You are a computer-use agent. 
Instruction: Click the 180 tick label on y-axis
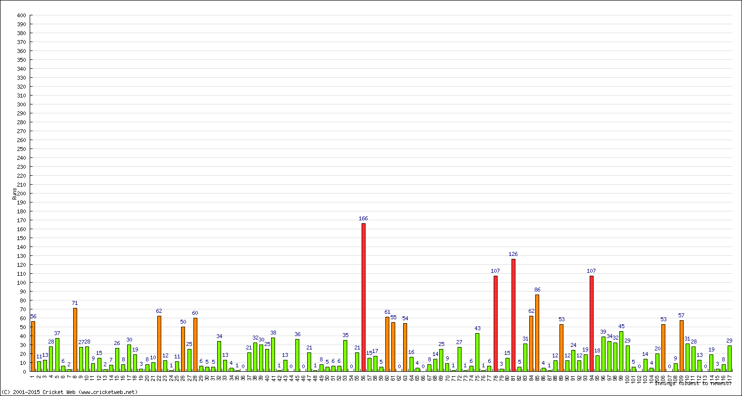21,211
